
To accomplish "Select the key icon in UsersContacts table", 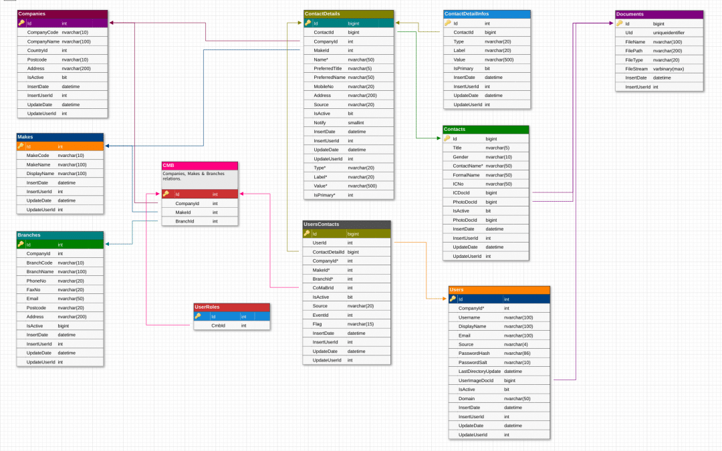I will click(x=307, y=233).
